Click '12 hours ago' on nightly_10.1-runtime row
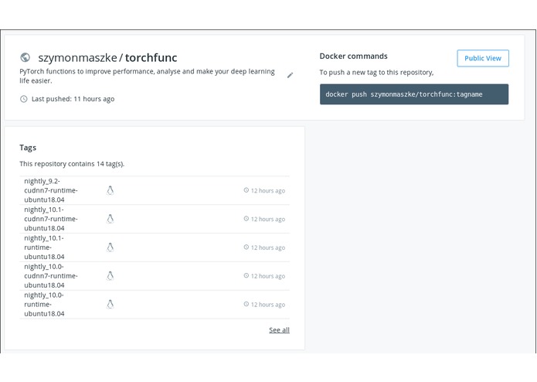This screenshot has height=382, width=537. coord(268,247)
